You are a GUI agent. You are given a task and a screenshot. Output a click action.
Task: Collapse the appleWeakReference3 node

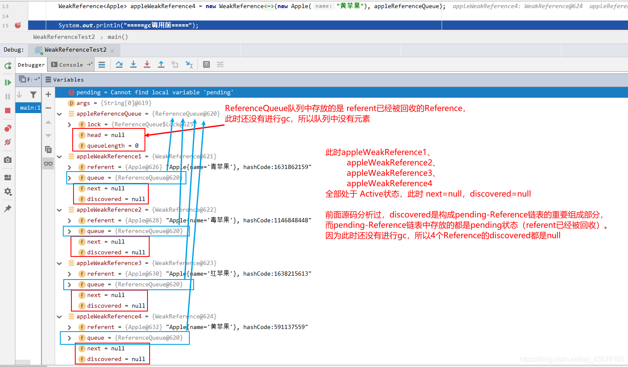(x=59, y=263)
